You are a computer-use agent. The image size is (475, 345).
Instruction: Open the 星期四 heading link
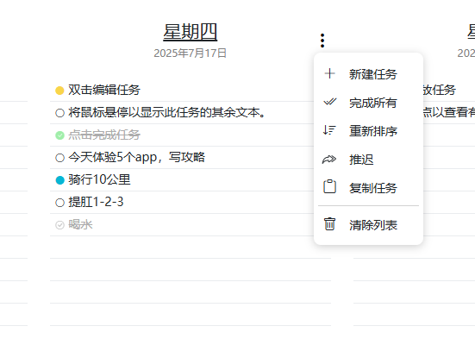click(x=191, y=32)
